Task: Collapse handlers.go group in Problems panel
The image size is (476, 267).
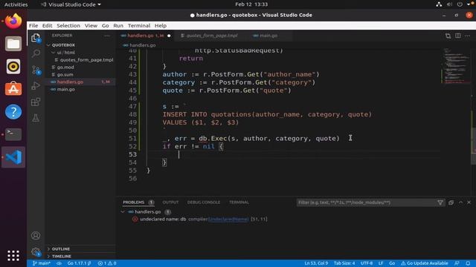Action: coord(123,212)
